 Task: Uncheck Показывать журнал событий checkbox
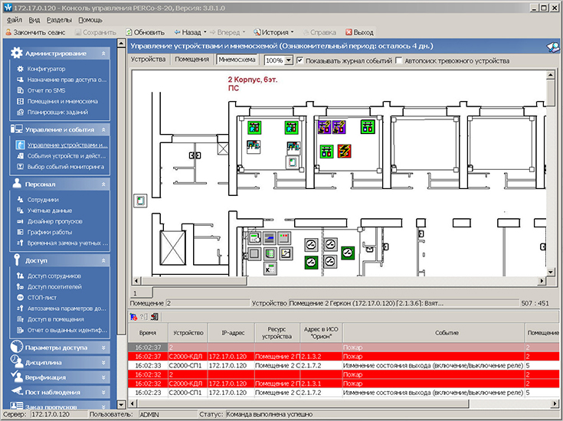[300, 60]
